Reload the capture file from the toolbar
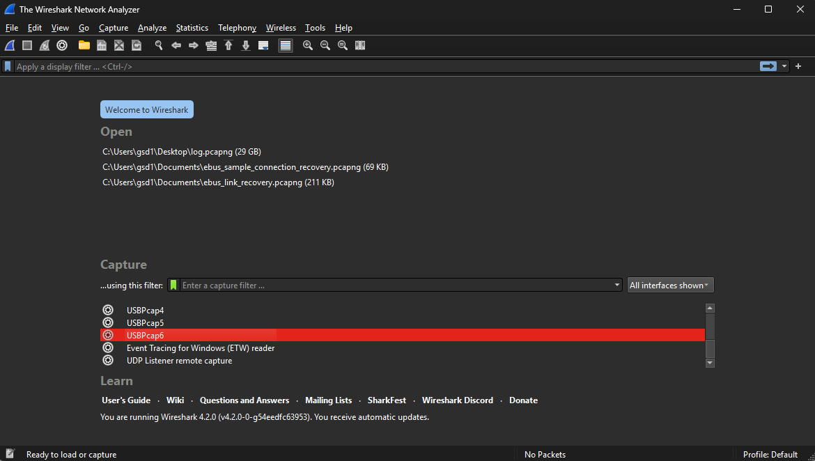This screenshot has width=815, height=461. point(137,46)
